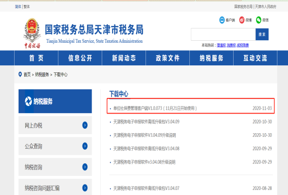Focus the site search input field
Viewport: 288px width, 195px height.
click(223, 34)
